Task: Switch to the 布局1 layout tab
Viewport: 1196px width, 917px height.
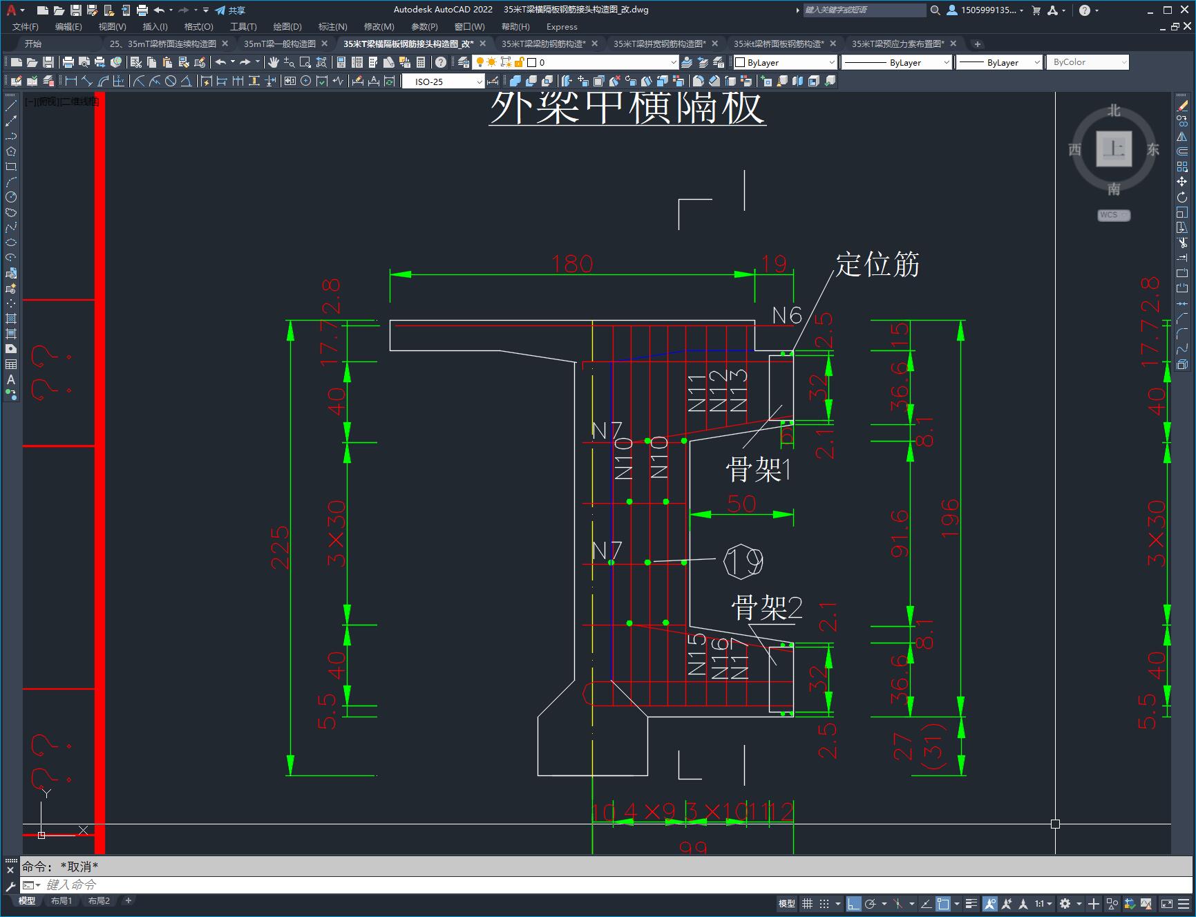Action: click(x=61, y=900)
